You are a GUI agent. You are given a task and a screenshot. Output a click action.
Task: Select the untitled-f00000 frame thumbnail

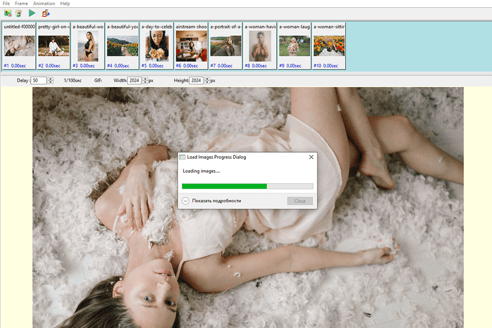(x=19, y=46)
